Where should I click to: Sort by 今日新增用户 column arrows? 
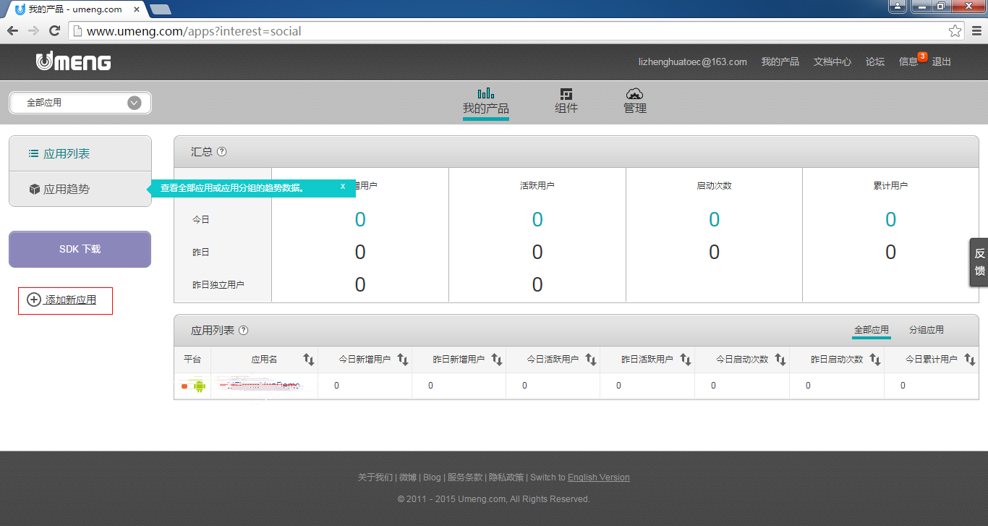[x=403, y=360]
